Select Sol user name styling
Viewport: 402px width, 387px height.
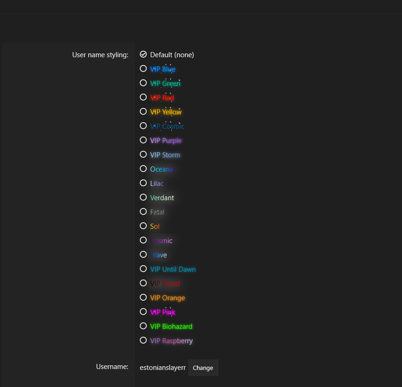tap(143, 226)
